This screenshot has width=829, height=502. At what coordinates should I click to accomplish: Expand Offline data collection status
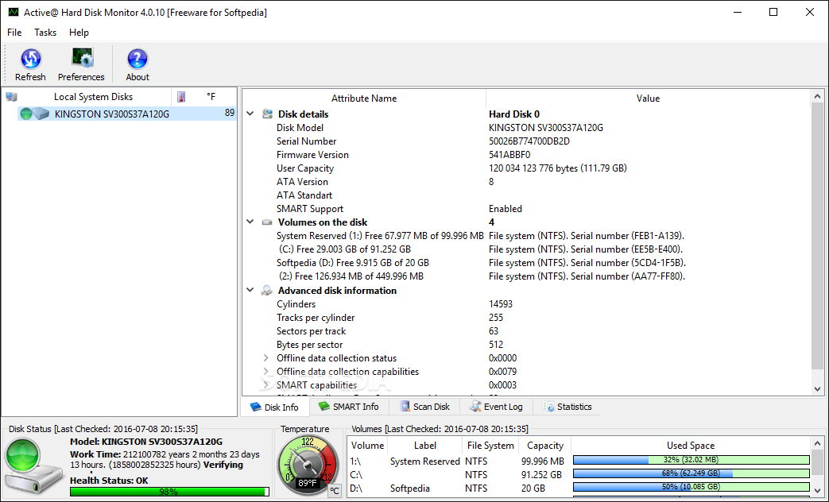(266, 358)
